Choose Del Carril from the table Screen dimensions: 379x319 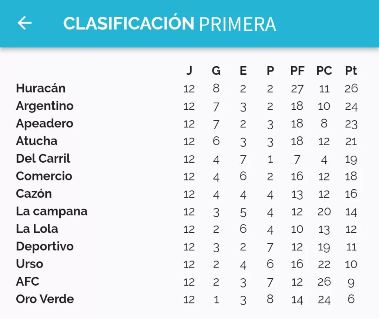(43, 159)
